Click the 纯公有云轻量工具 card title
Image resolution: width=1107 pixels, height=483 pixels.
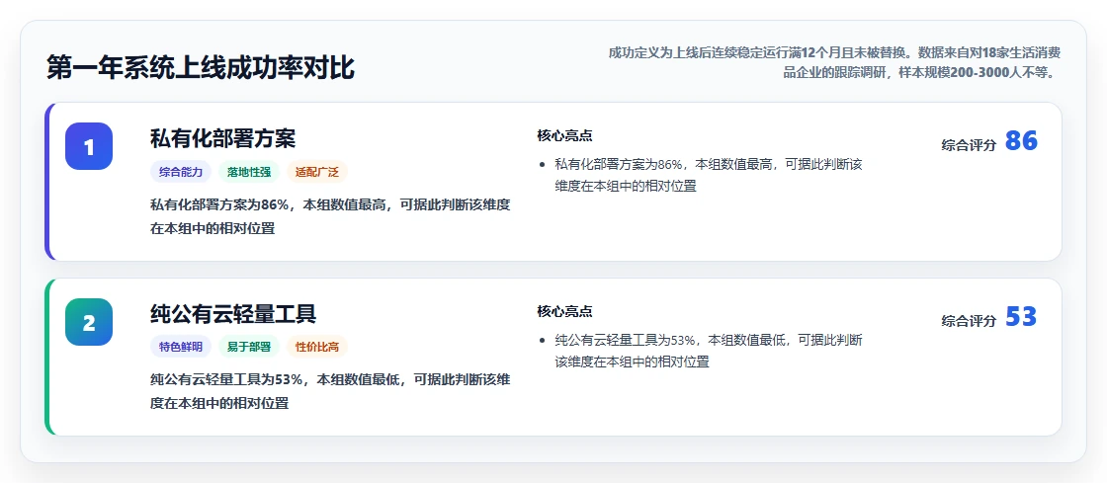coord(233,314)
